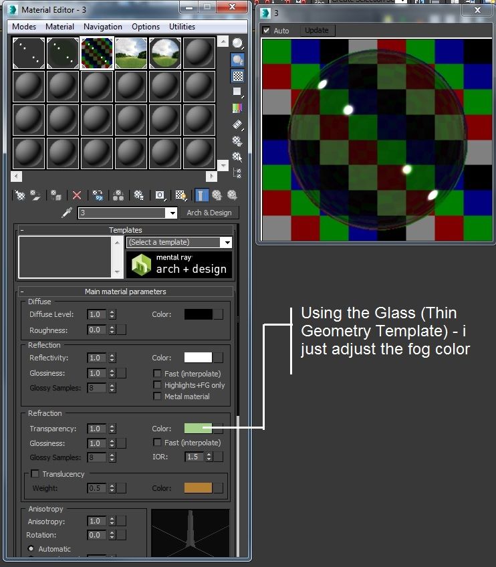Open the Select a template dropdown

coord(179,242)
